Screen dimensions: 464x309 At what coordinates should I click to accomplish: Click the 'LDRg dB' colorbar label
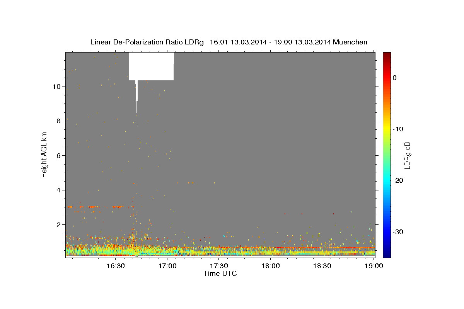pyautogui.click(x=407, y=155)
